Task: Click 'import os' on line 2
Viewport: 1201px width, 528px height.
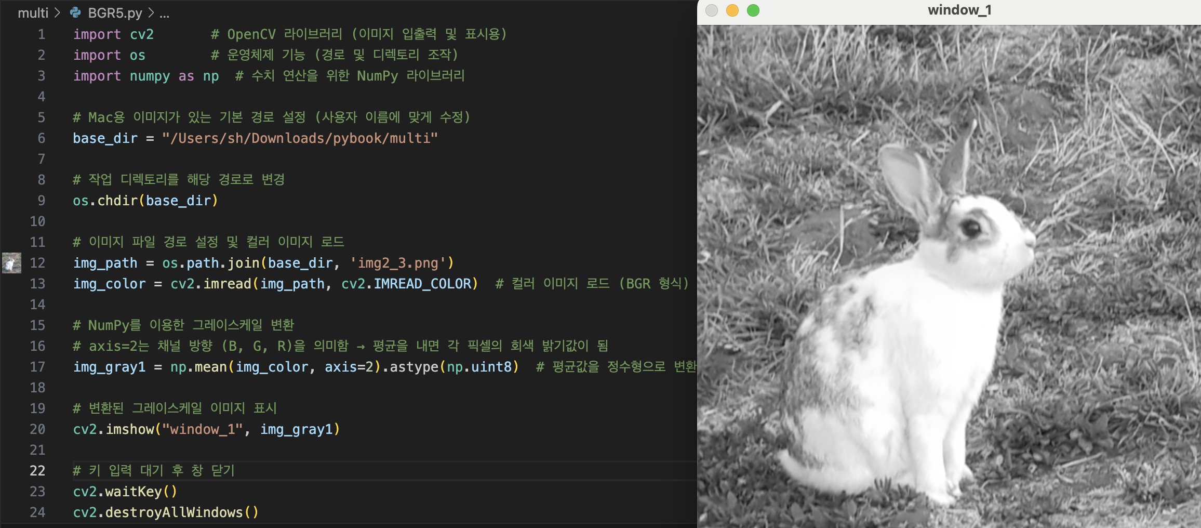Action: (109, 55)
